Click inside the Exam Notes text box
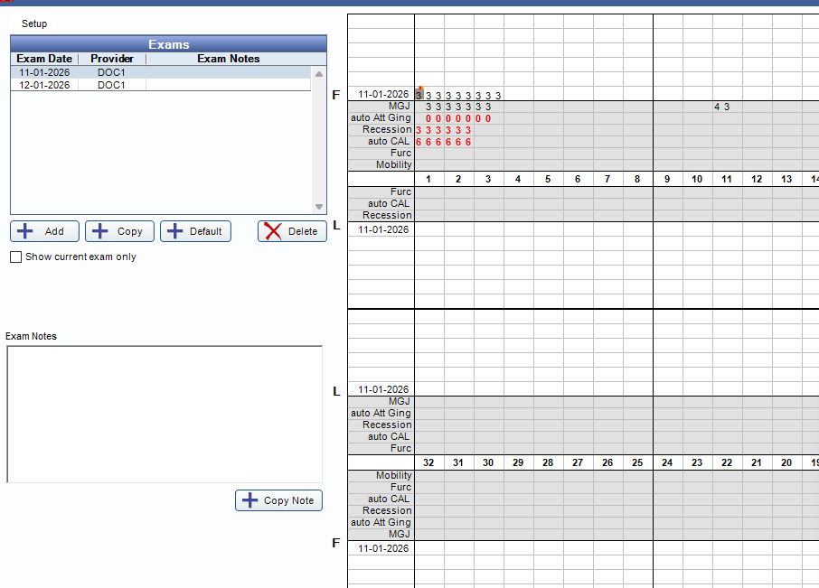This screenshot has width=819, height=588. click(x=165, y=414)
